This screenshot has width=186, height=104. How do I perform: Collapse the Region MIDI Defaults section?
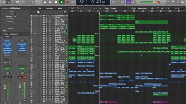coord(2,8)
